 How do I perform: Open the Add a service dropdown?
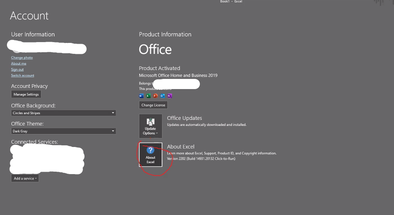(25, 179)
